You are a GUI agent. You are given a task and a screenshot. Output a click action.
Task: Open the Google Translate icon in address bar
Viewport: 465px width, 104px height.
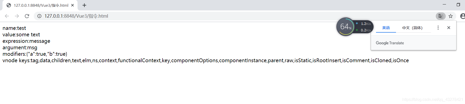440,16
